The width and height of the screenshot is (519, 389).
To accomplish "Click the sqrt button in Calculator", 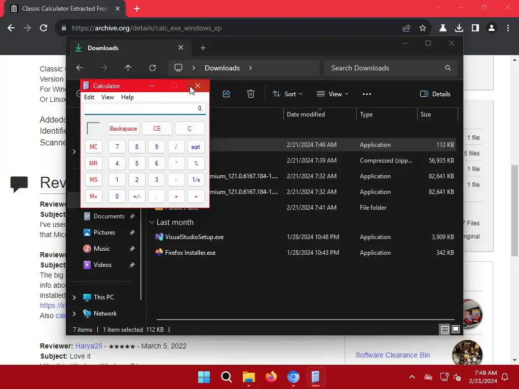I will coord(196,147).
